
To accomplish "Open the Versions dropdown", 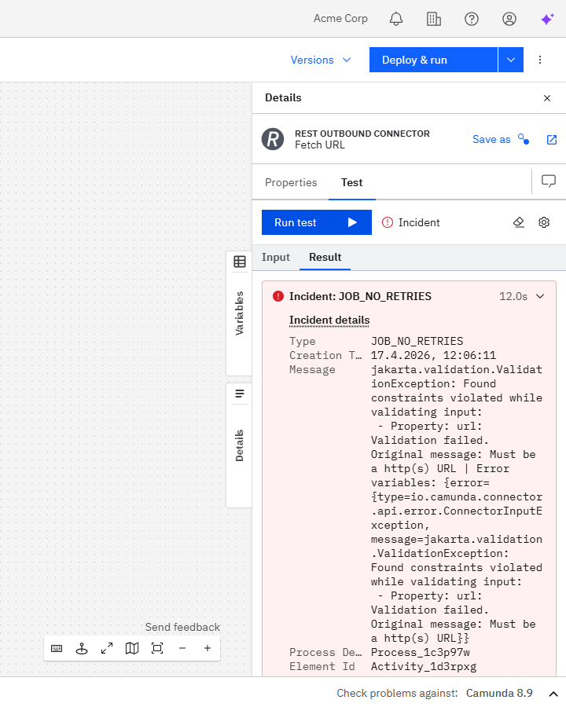I will [321, 60].
